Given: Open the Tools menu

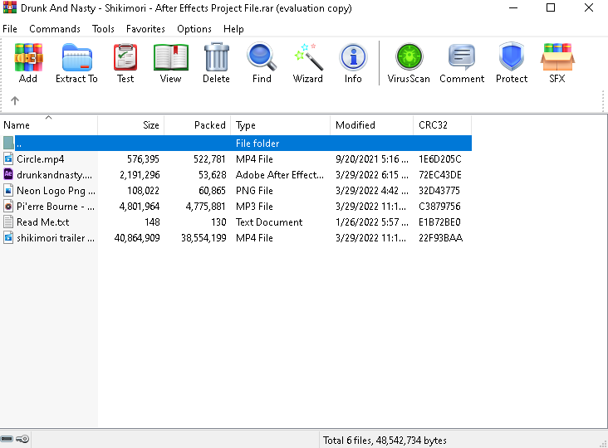Looking at the screenshot, I should [x=103, y=29].
